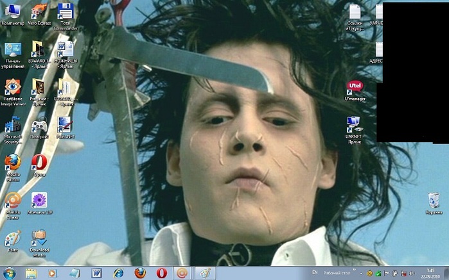The height and width of the screenshot is (280, 449).
Task: Launch Internet Explorer from taskbar
Action: pyautogui.click(x=118, y=274)
